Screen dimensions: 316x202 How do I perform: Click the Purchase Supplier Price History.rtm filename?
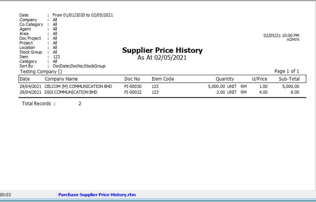click(97, 195)
